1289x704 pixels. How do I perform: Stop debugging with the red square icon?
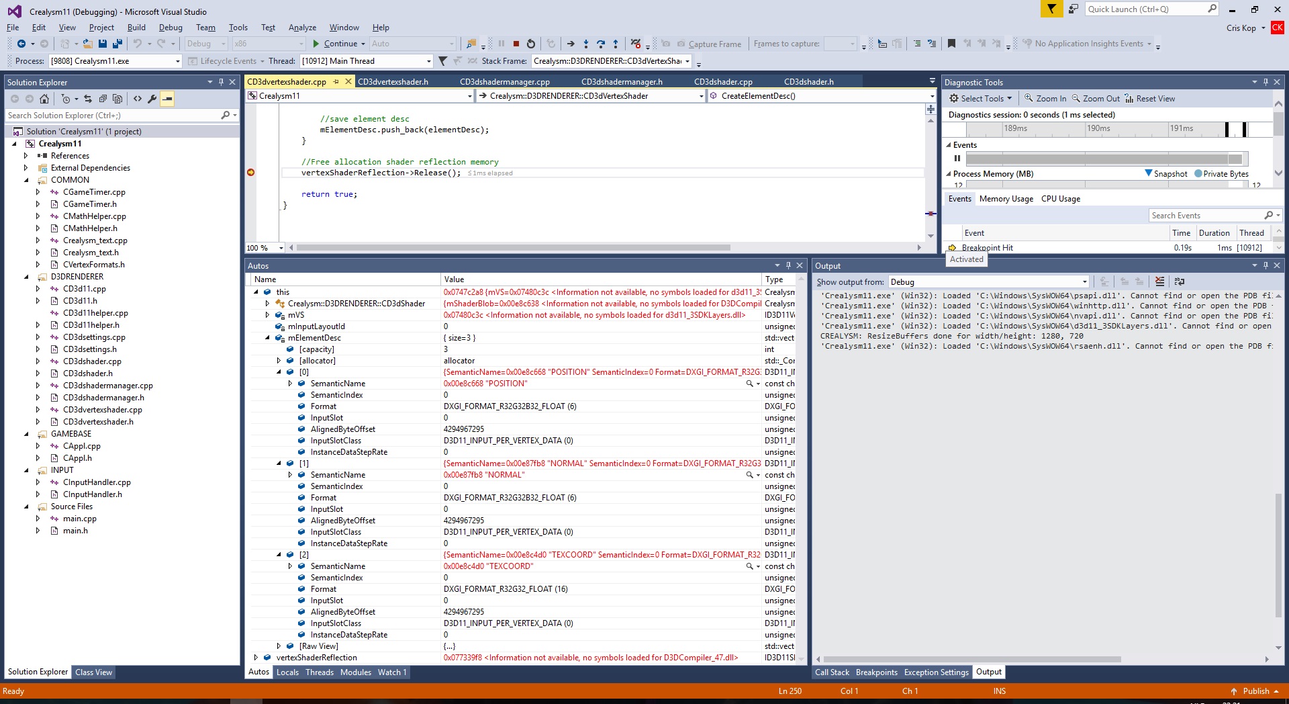[x=516, y=44]
